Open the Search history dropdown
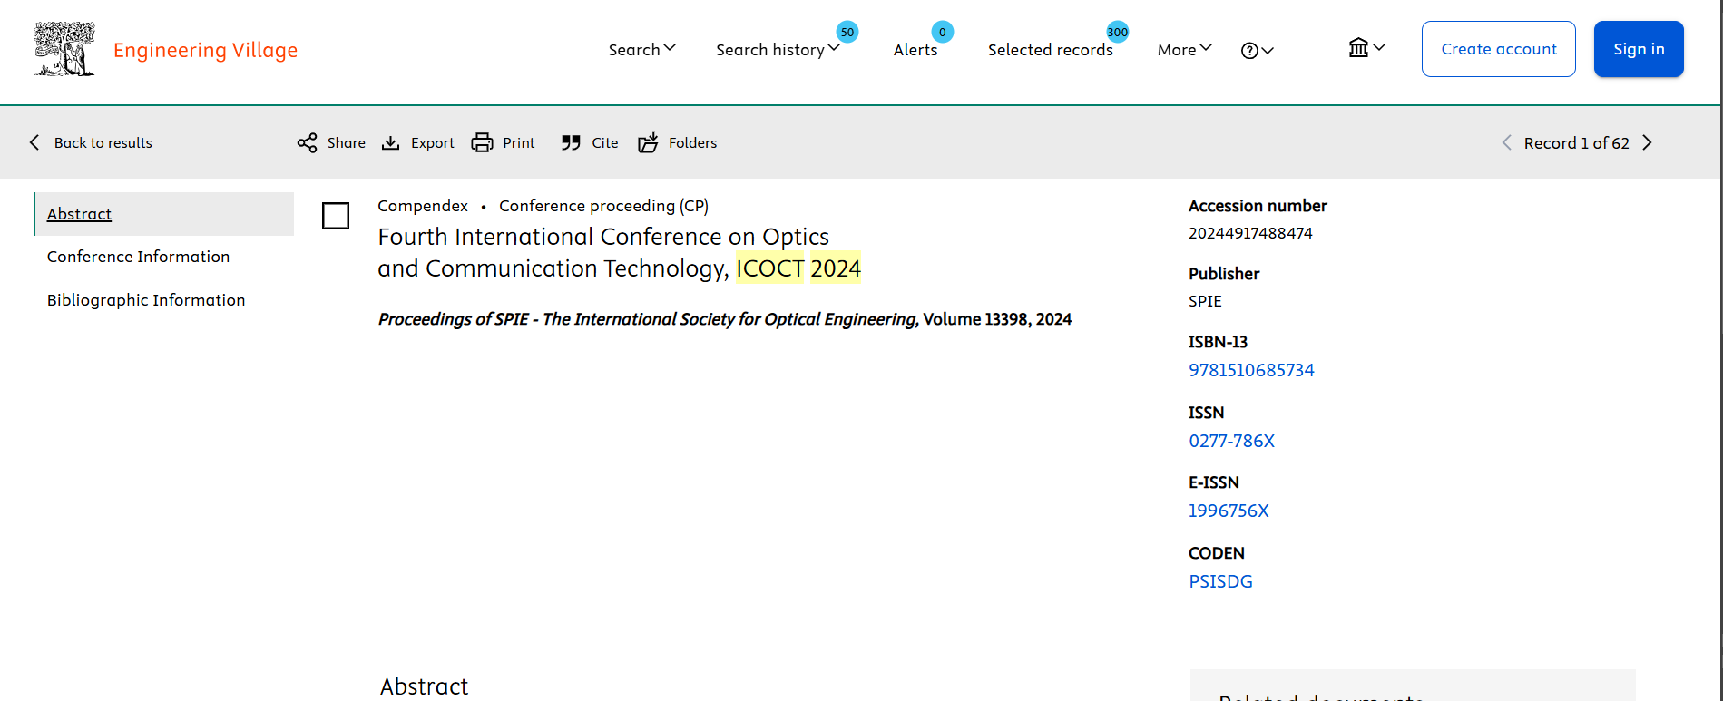This screenshot has height=701, width=1723. (x=778, y=49)
